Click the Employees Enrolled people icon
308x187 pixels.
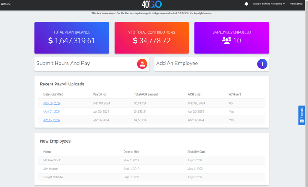click(227, 40)
